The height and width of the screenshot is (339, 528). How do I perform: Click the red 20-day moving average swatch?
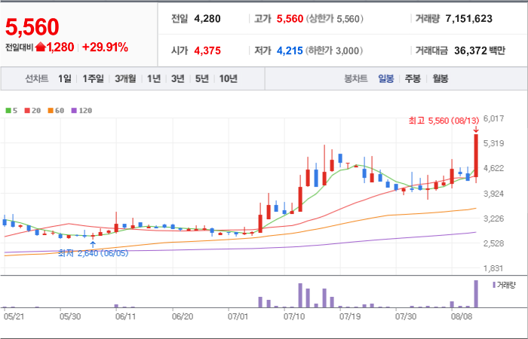coord(27,111)
